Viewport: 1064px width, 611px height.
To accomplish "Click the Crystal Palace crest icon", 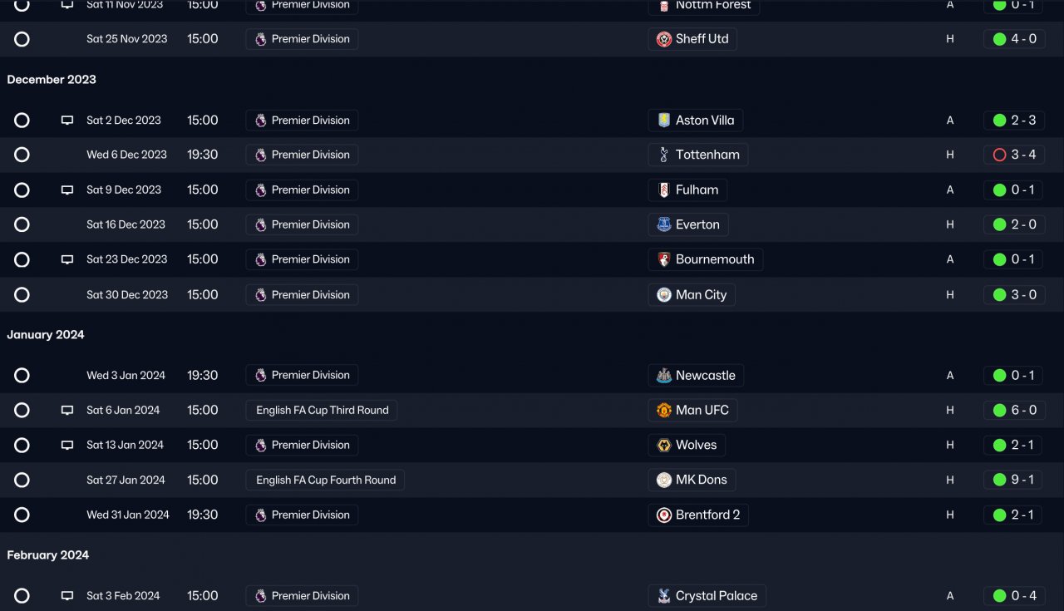I will [663, 596].
